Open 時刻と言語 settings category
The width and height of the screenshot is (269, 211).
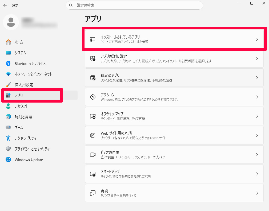coord(23,117)
